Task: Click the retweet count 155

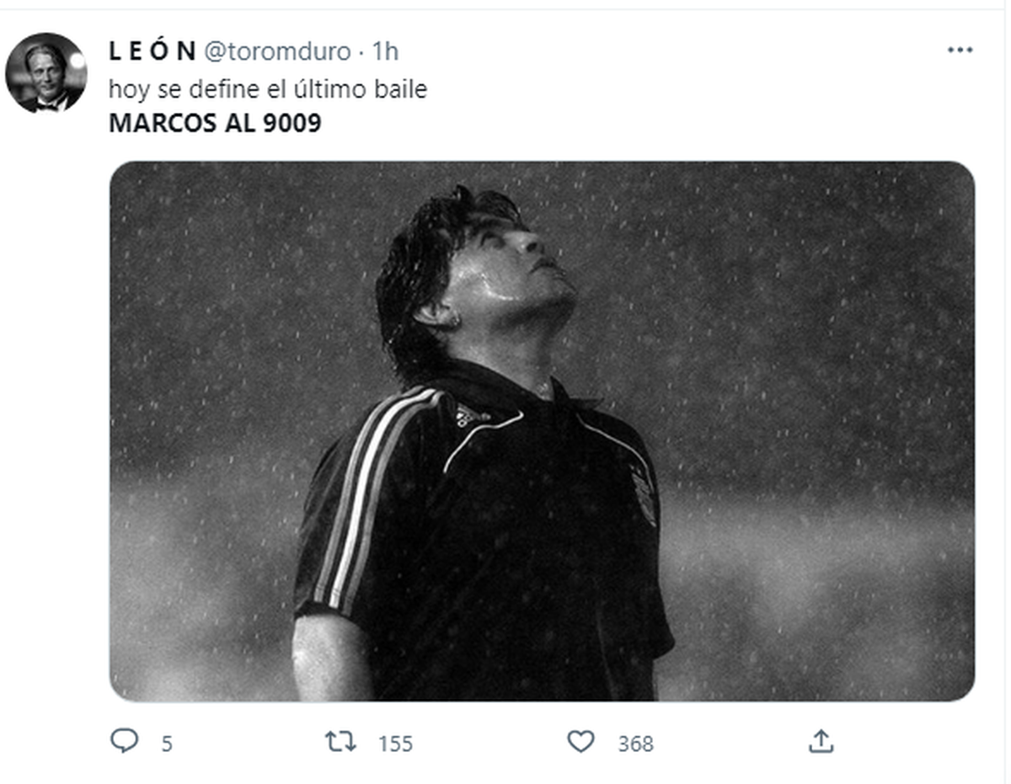Action: 395,744
